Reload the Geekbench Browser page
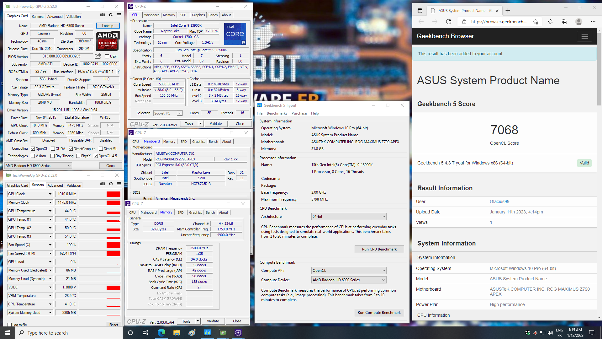 click(x=449, y=22)
